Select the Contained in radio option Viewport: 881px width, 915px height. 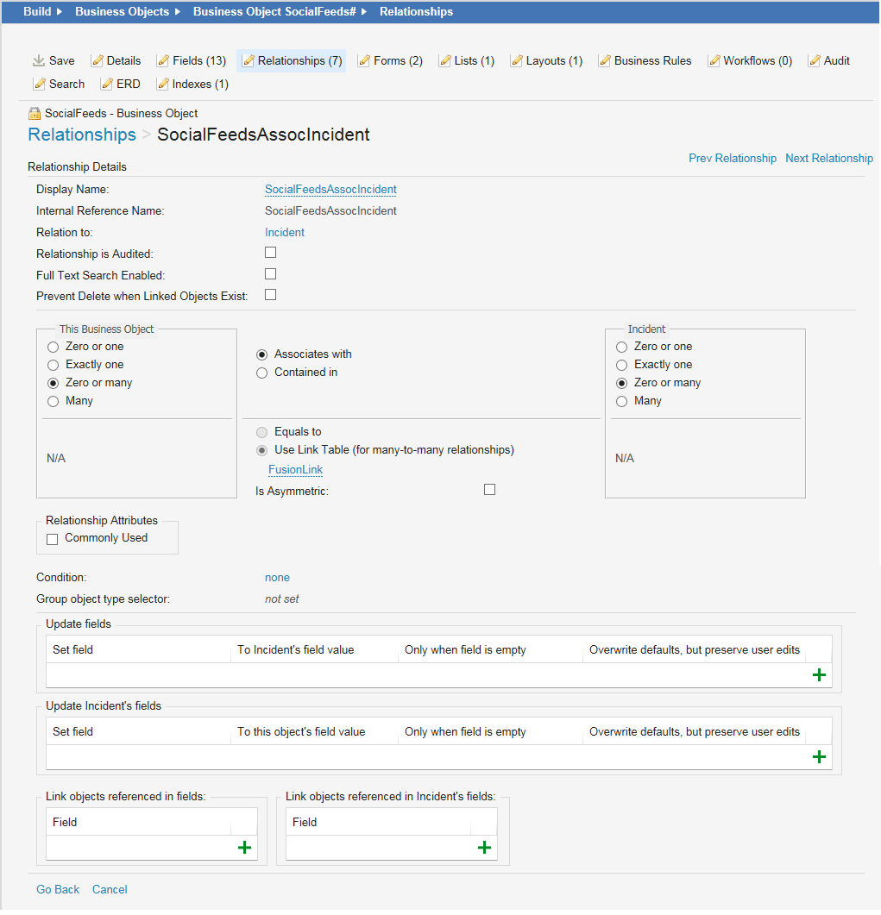pos(261,373)
